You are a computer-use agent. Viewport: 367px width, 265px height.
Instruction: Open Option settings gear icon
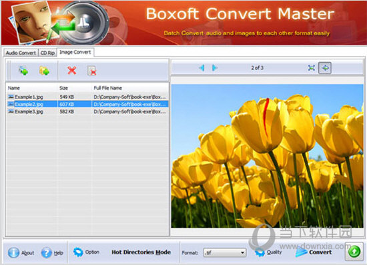click(78, 252)
